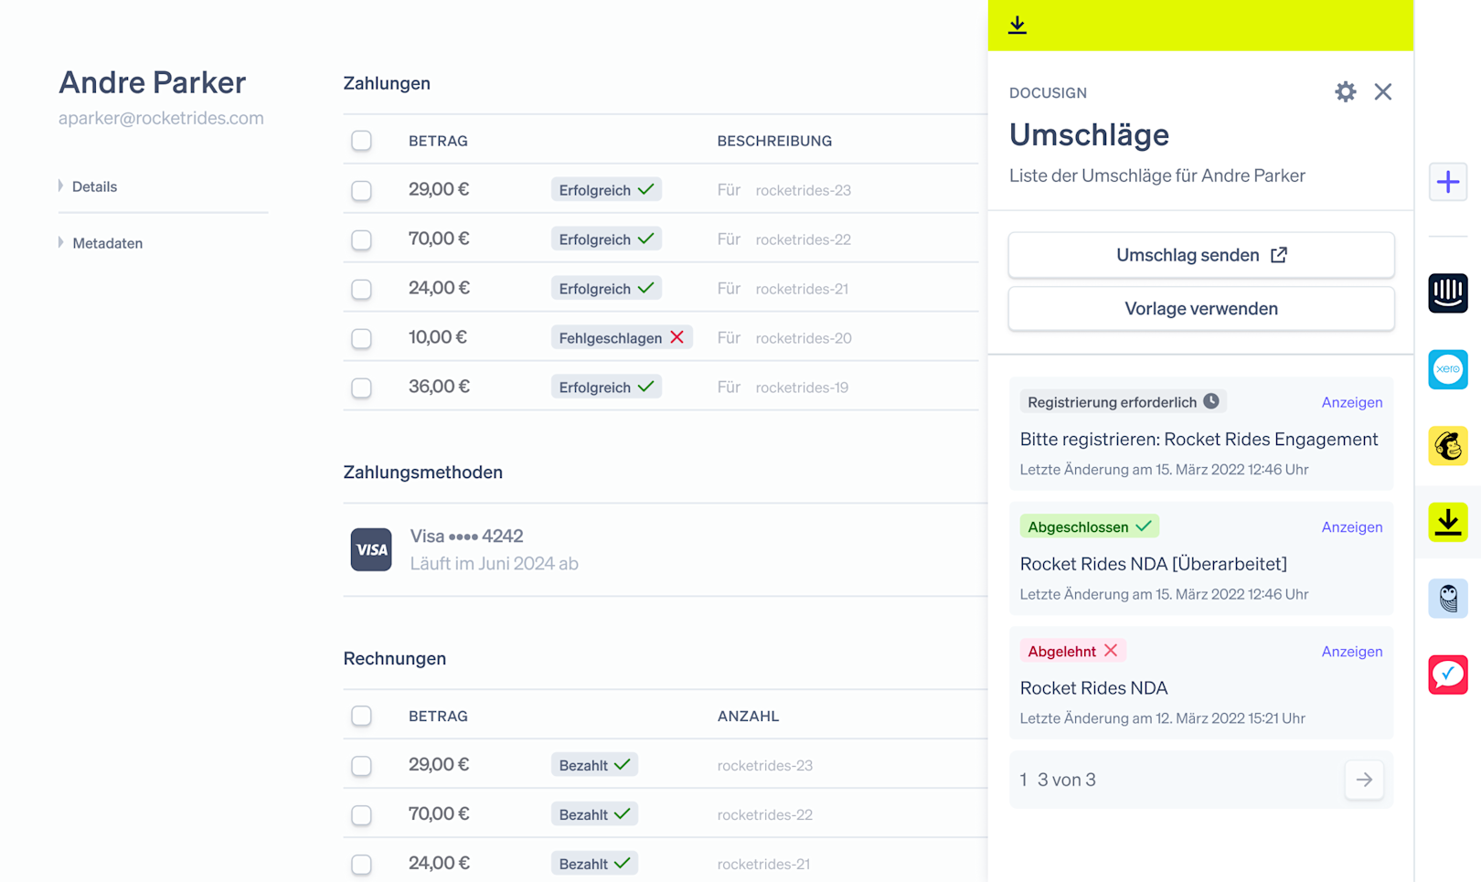Check the 24,00 € invoice row
1481x882 pixels.
361,864
